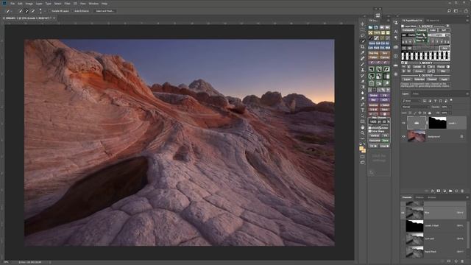The image size is (471, 265).
Task: Click the Create new layer icon
Action: tap(456, 191)
